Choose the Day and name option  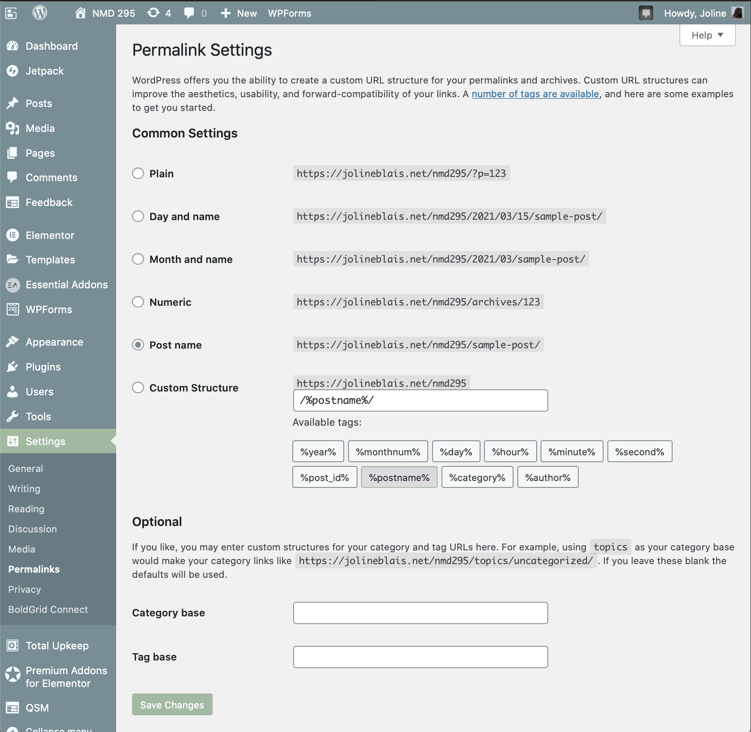[x=138, y=216]
